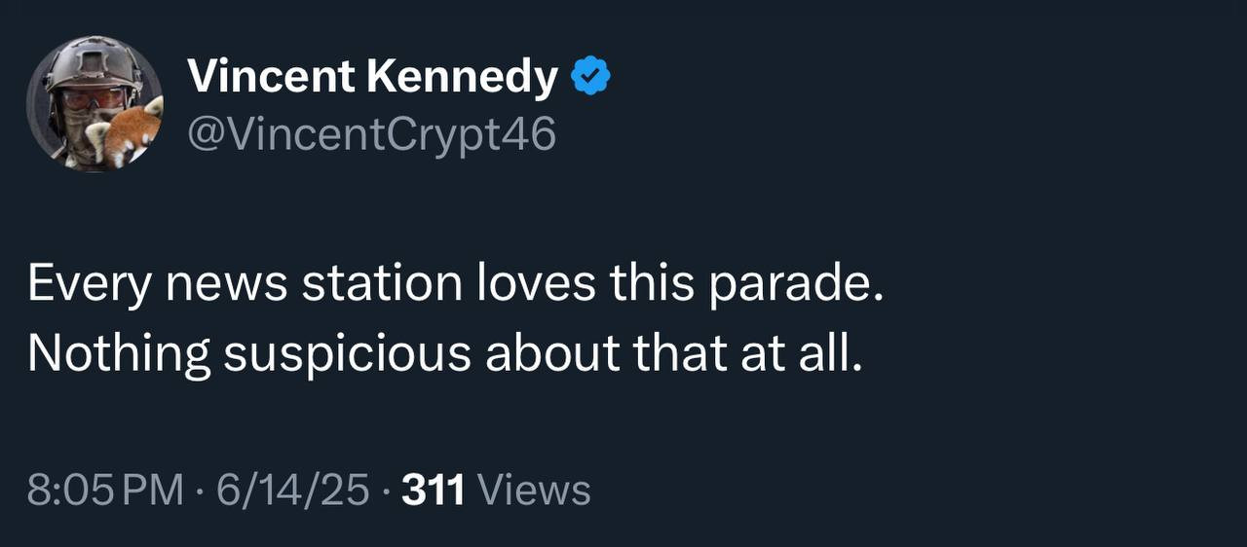Click the blue verified checkmark badge
The image size is (1247, 547).
coord(590,76)
